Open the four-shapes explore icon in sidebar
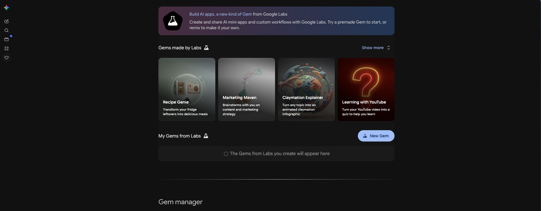Screen dimensions: 541x211 point(7,48)
